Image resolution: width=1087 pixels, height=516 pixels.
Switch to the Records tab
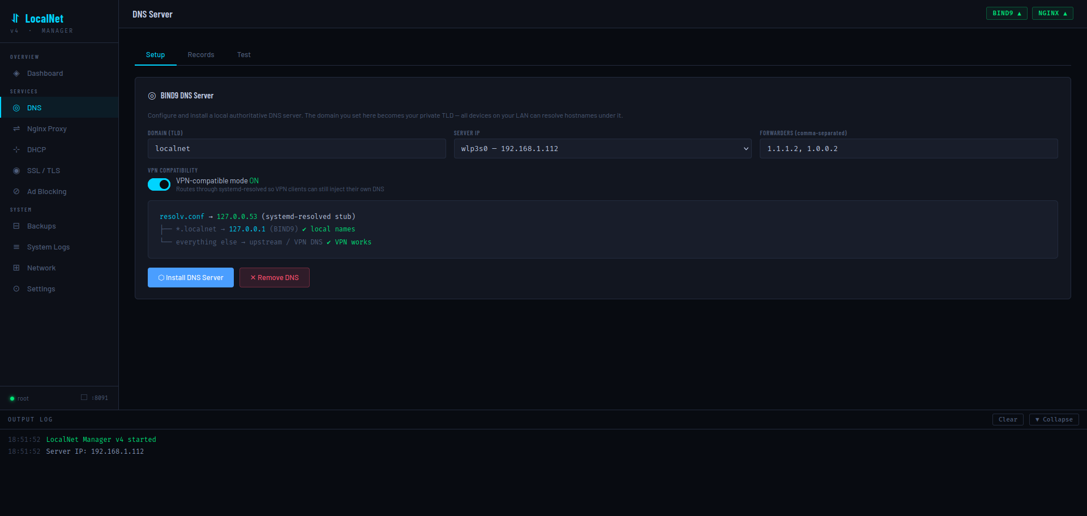click(x=201, y=55)
